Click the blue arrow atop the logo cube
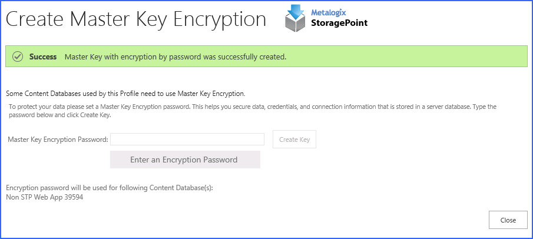Image resolution: width=533 pixels, height=239 pixels. coord(296,9)
